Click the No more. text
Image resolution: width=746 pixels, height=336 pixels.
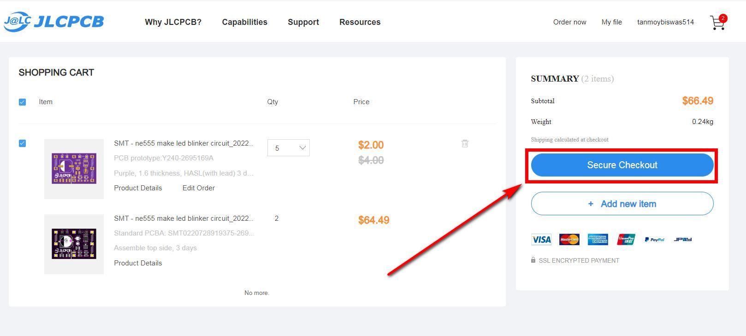tap(257, 293)
